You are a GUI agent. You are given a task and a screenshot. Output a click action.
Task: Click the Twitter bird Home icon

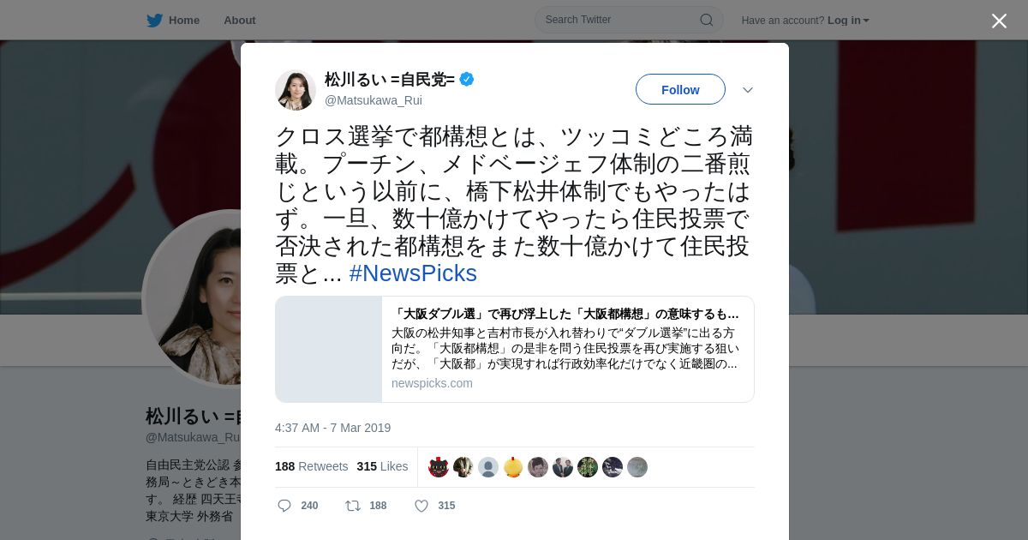click(x=154, y=21)
